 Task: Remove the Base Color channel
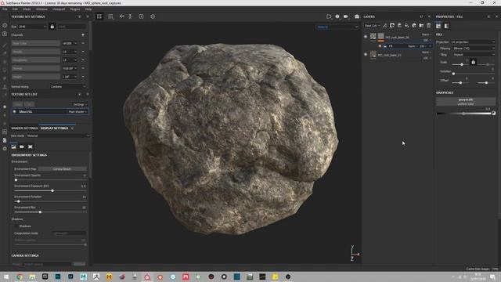pos(83,43)
